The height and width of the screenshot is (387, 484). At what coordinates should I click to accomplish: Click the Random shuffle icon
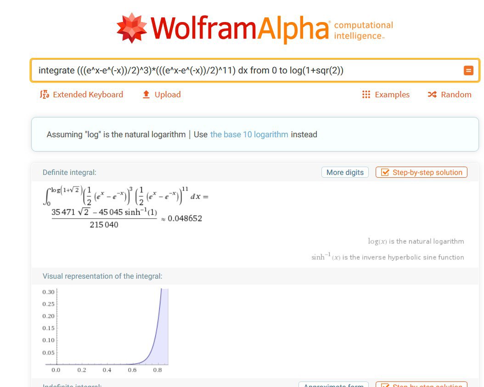point(432,95)
